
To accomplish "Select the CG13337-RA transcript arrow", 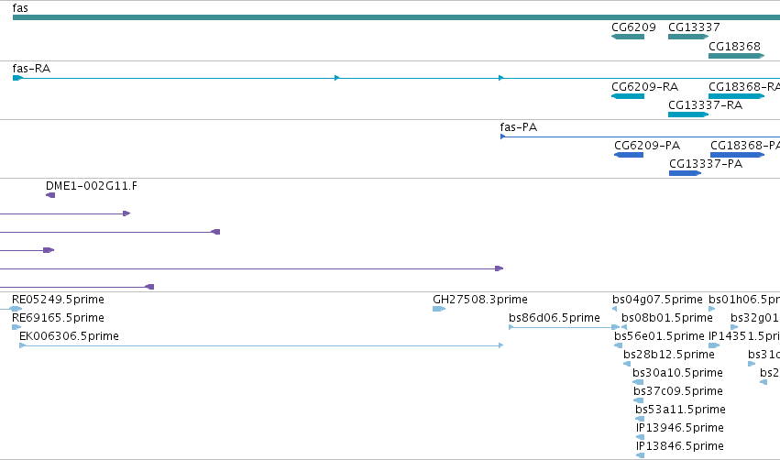I will tap(688, 115).
